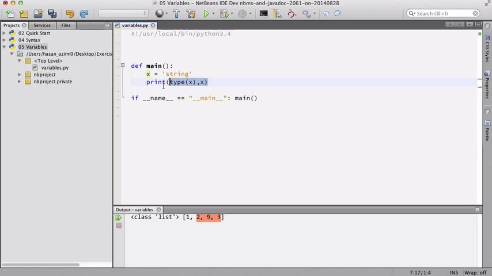Click the first speech bubble toolbar icon
492x276 pixels.
[x=326, y=13]
